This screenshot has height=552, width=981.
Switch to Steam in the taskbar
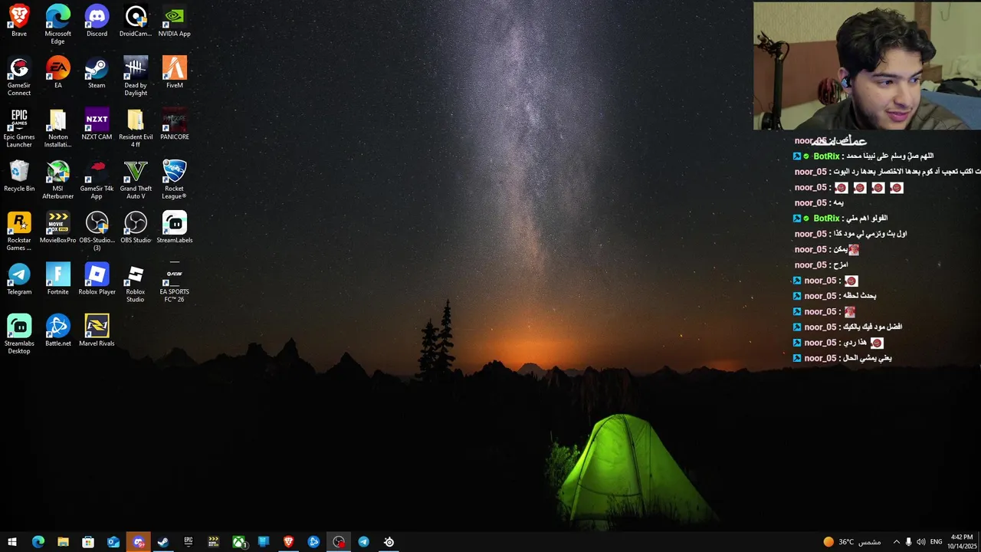coord(163,542)
